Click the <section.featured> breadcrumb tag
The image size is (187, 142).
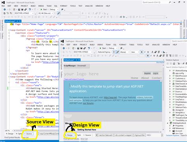click(x=106, y=135)
